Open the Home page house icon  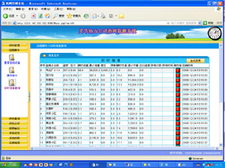pos(48,16)
